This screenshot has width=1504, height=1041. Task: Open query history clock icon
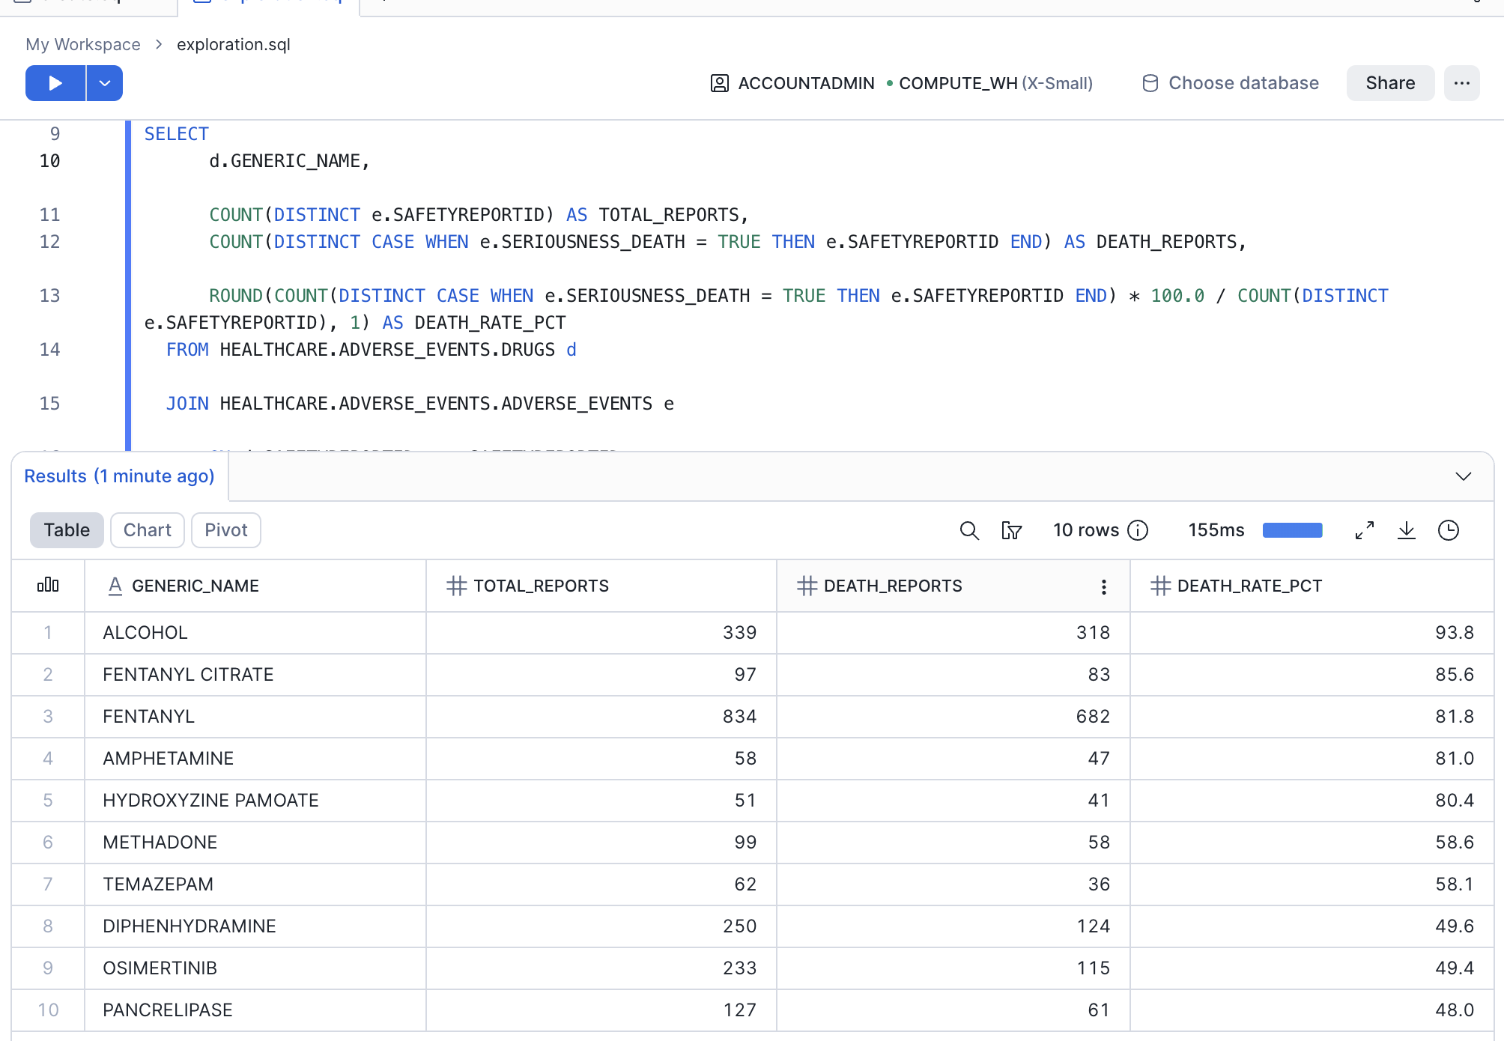[1449, 530]
